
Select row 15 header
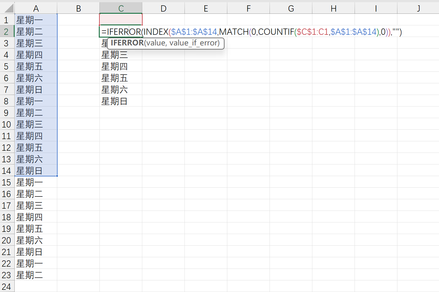[x=7, y=182]
